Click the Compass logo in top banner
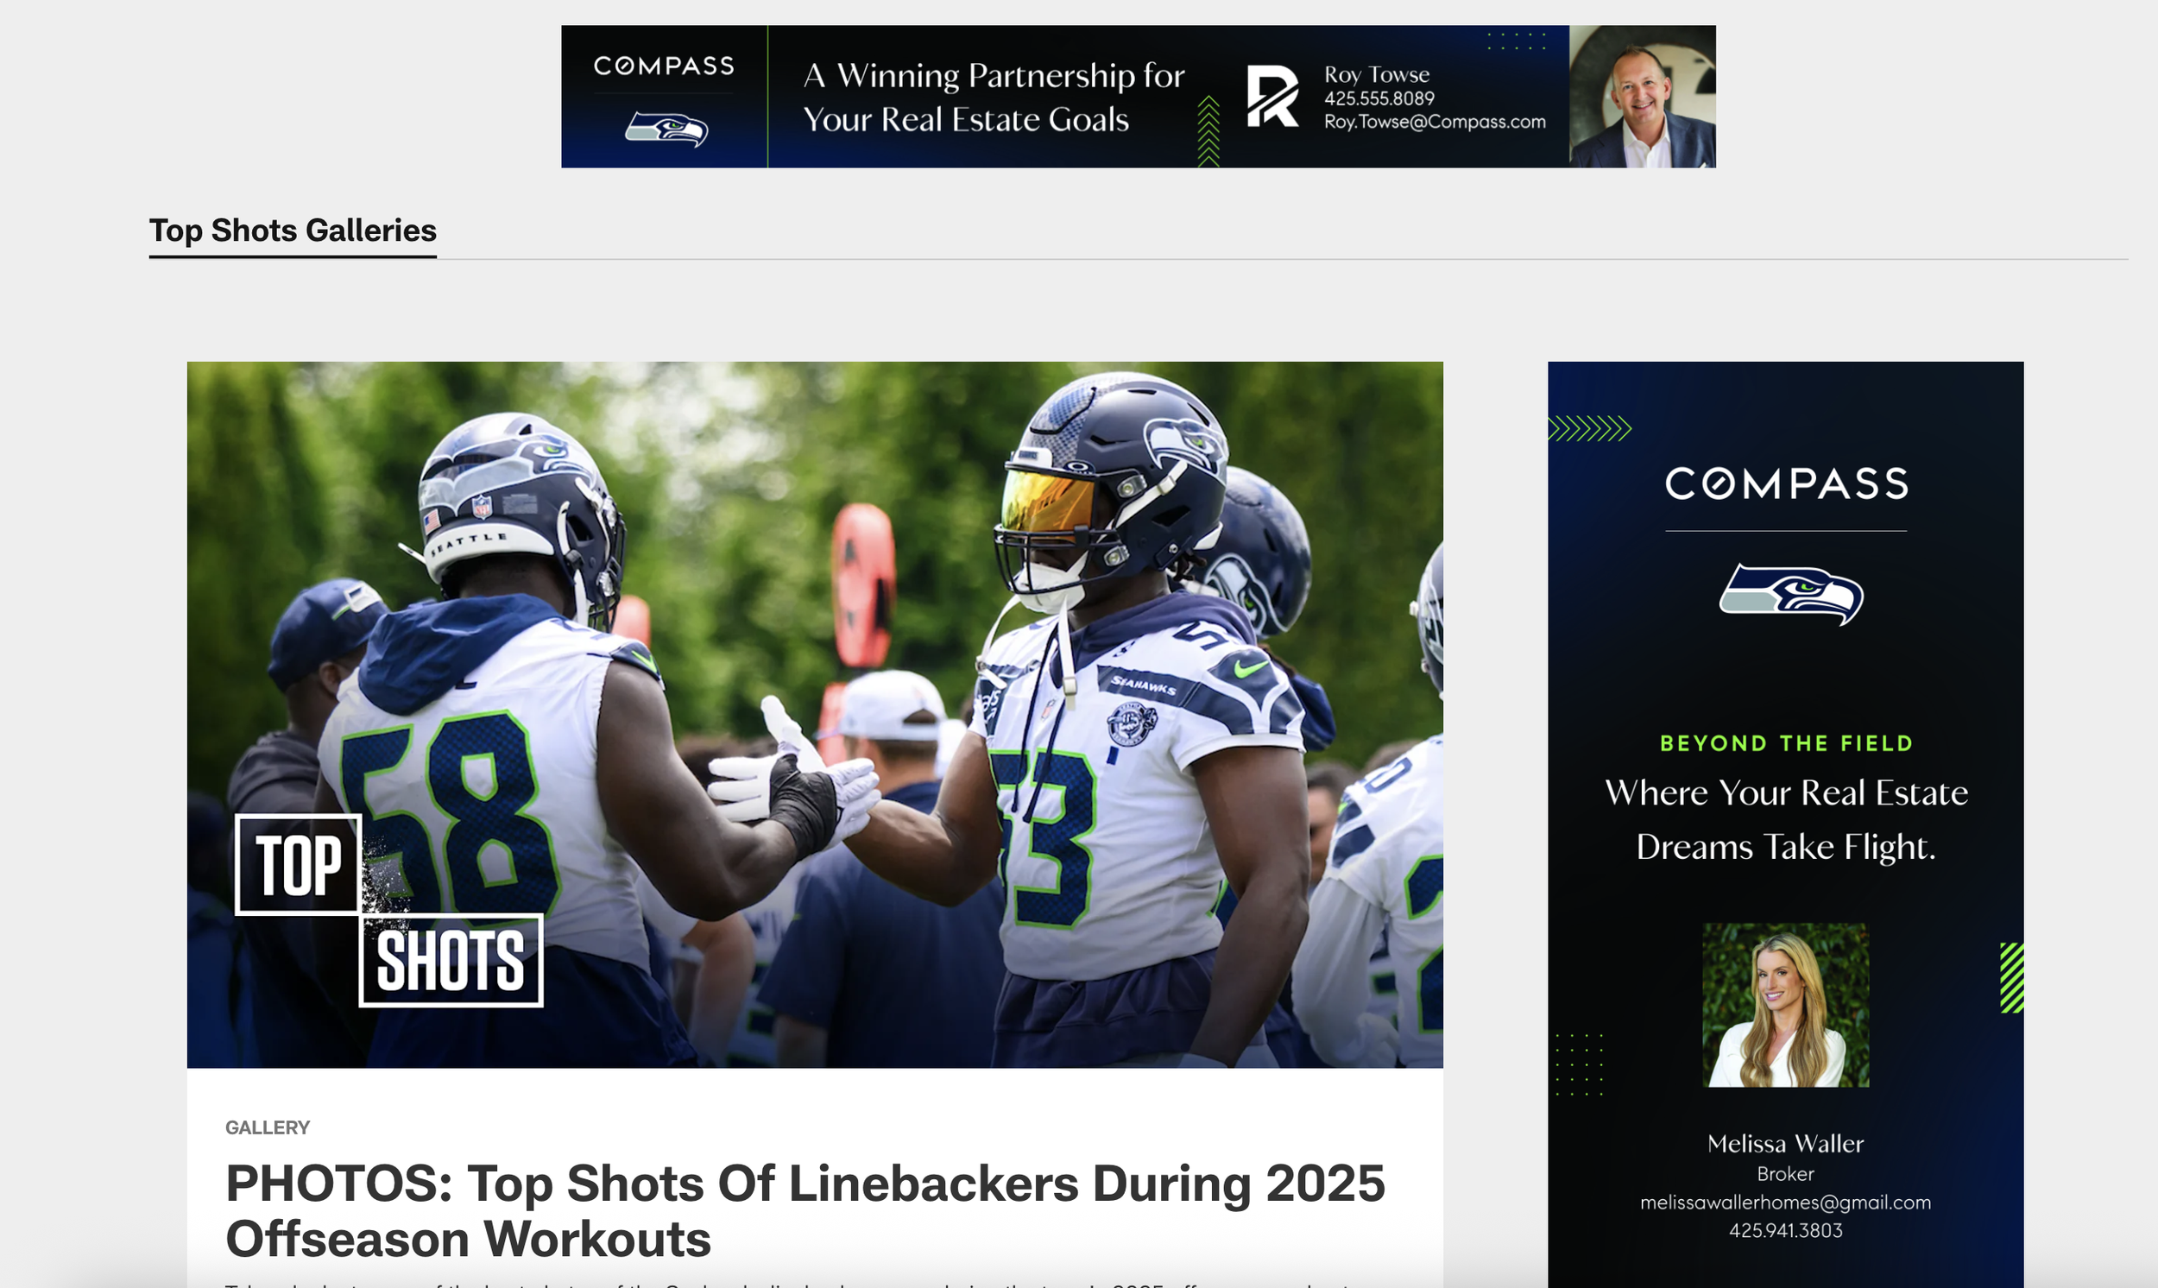Image resolution: width=2158 pixels, height=1288 pixels. tap(664, 66)
